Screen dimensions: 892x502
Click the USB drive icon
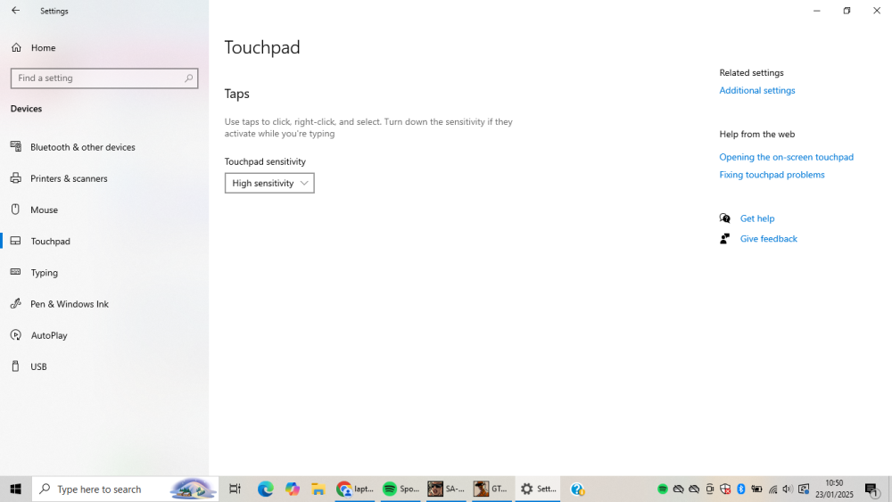[x=16, y=366]
